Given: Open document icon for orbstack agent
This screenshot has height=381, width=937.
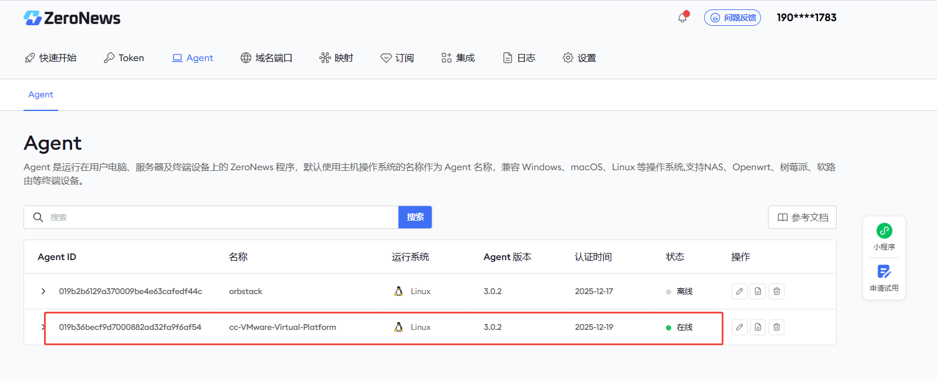Looking at the screenshot, I should (758, 291).
